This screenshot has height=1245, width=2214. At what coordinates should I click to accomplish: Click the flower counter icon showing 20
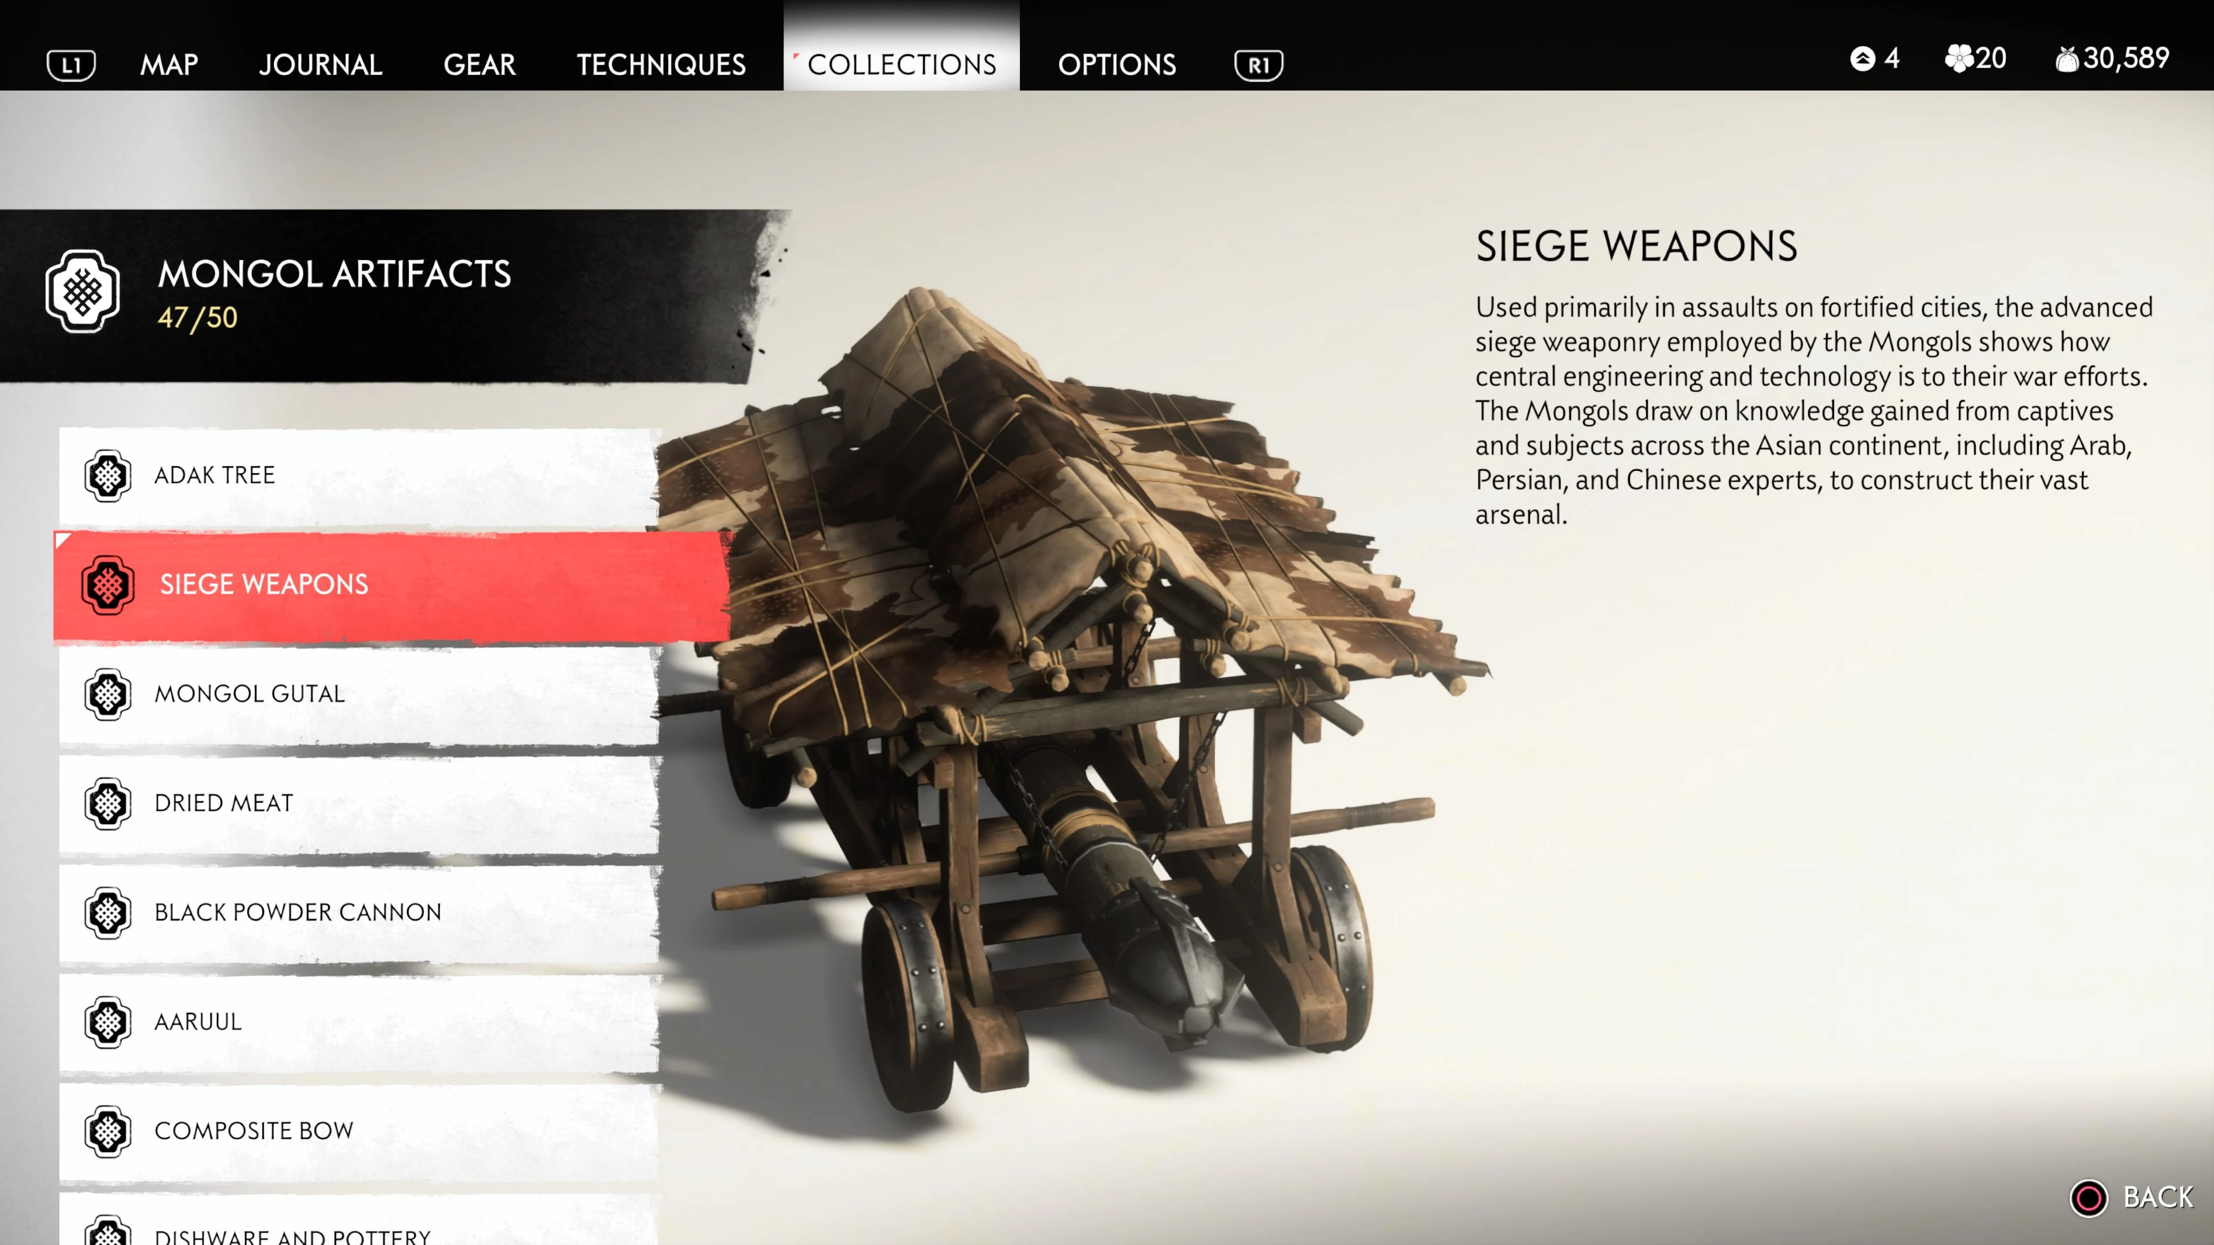click(1960, 58)
